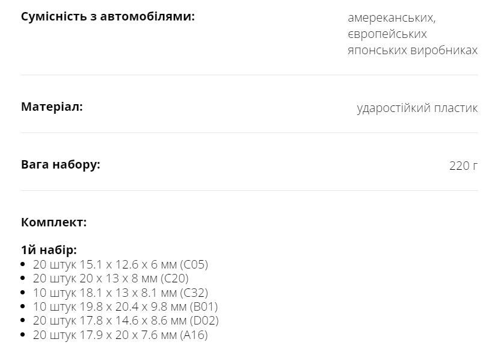This screenshot has width=498, height=348.
Task: Click the list item ending with (D02)
Action: (x=126, y=321)
